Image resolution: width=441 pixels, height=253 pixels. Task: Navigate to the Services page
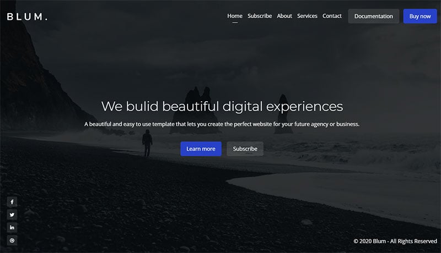point(307,16)
